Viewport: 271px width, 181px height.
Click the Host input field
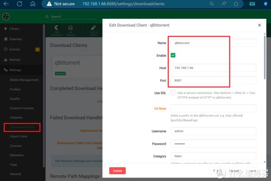tap(213, 68)
